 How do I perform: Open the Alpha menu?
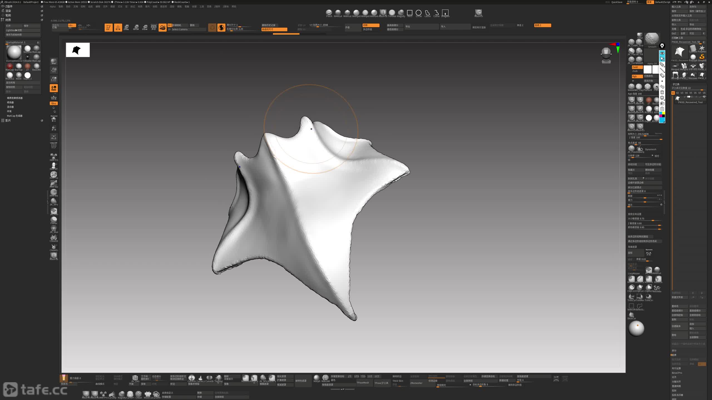[x=53, y=6]
